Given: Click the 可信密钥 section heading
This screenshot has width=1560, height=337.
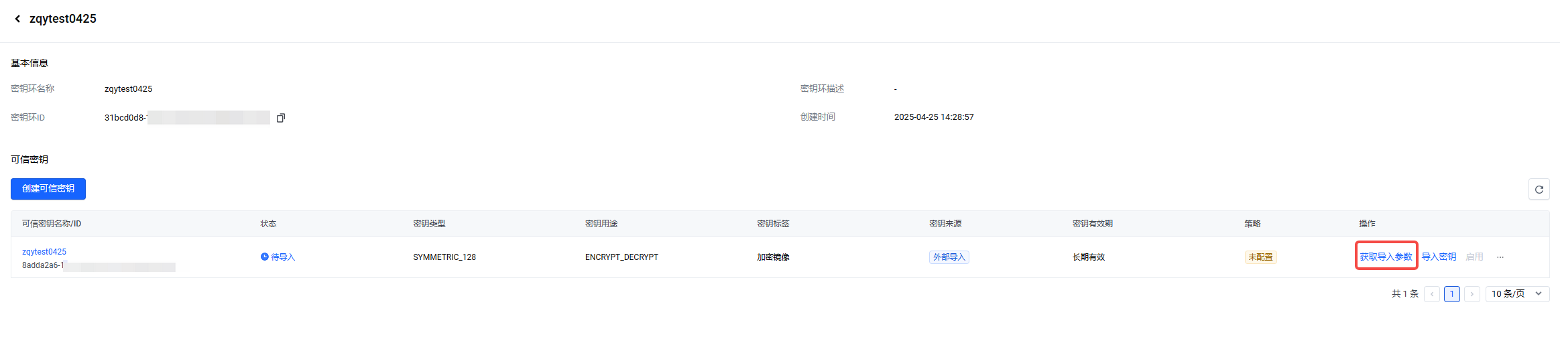Looking at the screenshot, I should point(29,160).
